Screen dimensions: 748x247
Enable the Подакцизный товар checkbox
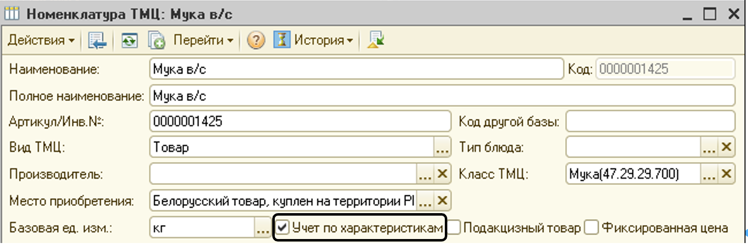coord(453,228)
